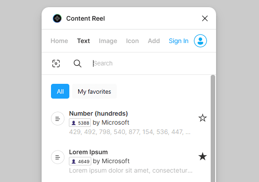Viewport: 259px width, 182px height.
Task: Click the Content Reel plugin logo
Action: click(57, 18)
